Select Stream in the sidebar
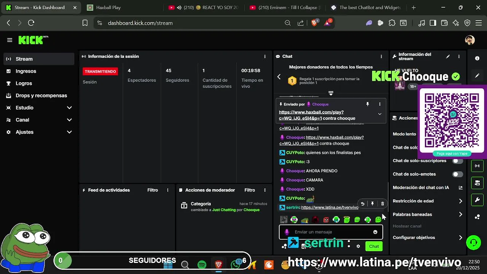The image size is (487, 274). (x=39, y=59)
